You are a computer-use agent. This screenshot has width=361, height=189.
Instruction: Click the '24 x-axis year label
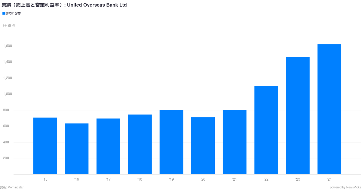click(x=329, y=179)
